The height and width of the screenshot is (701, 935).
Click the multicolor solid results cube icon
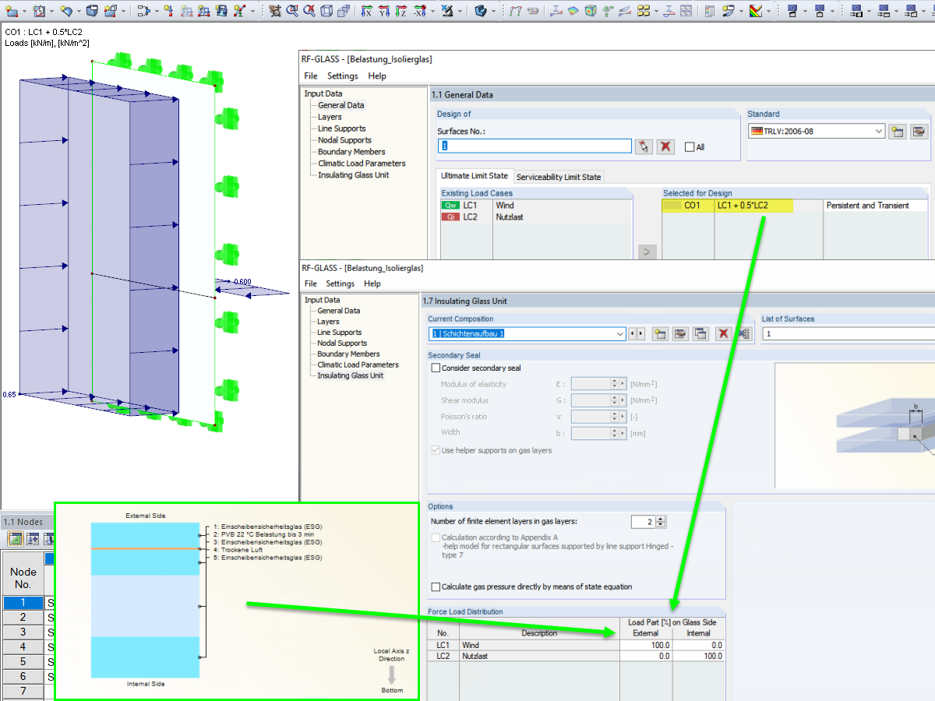pyautogui.click(x=591, y=11)
